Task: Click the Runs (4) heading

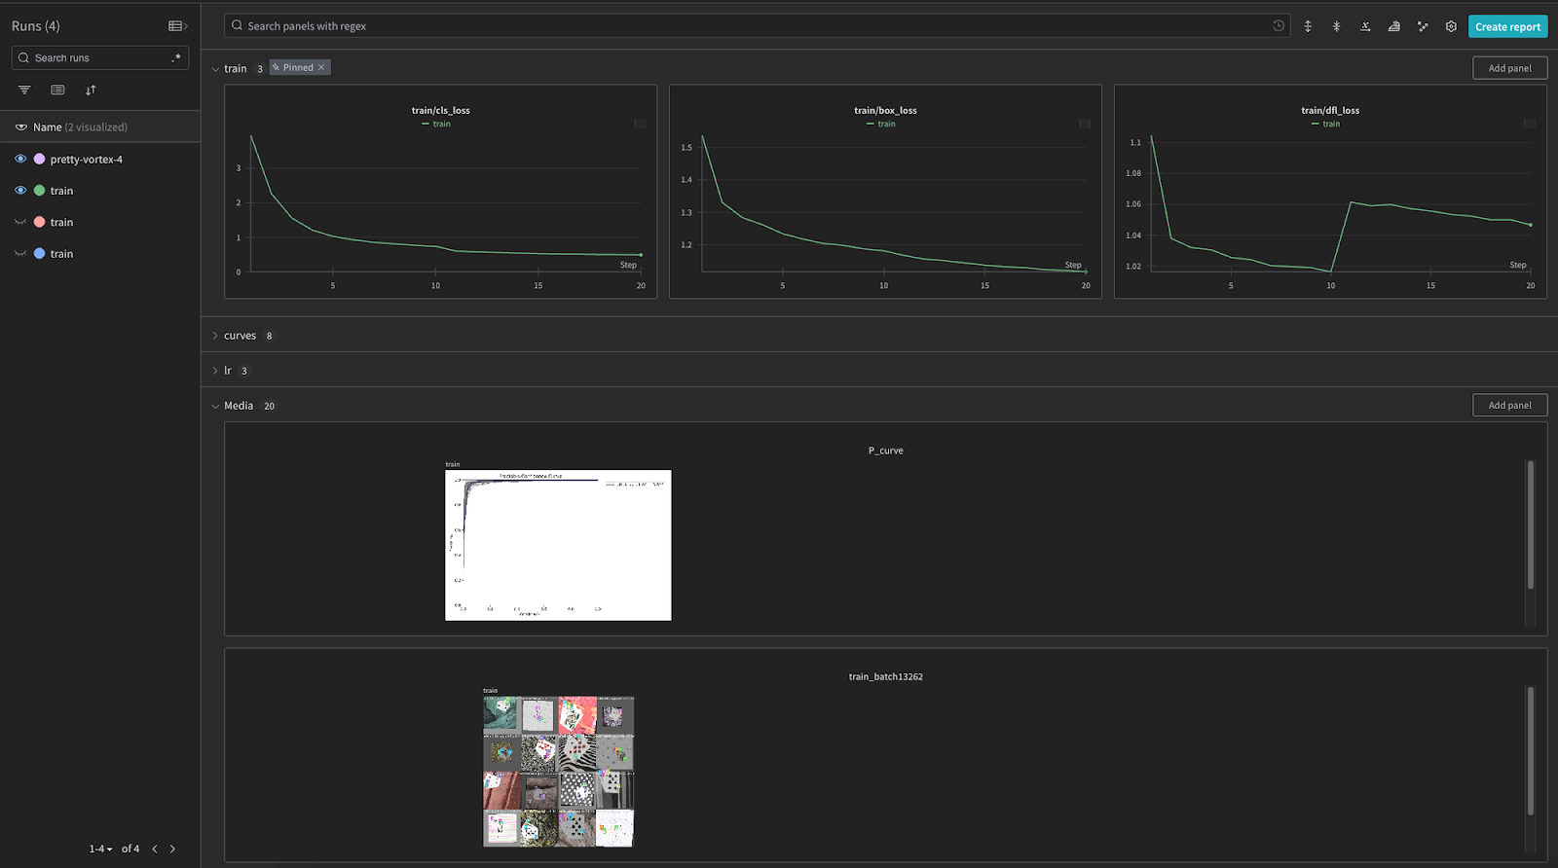Action: 36,26
